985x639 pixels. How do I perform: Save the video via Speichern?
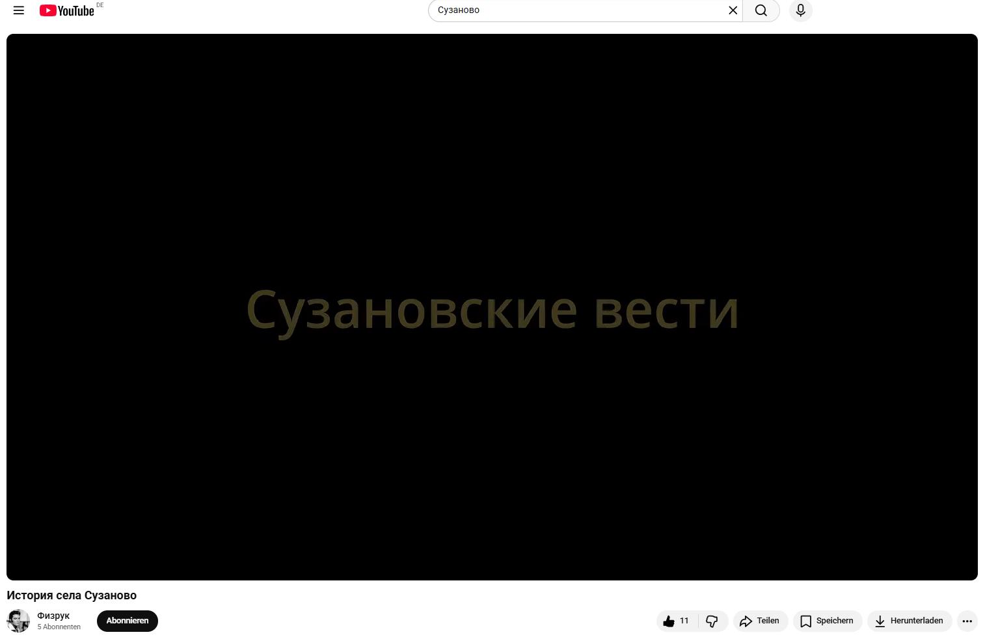(827, 621)
